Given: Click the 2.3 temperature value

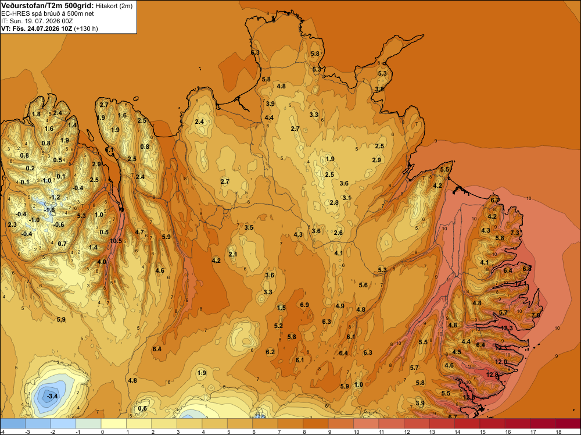Looking at the screenshot, I should click(x=12, y=224).
